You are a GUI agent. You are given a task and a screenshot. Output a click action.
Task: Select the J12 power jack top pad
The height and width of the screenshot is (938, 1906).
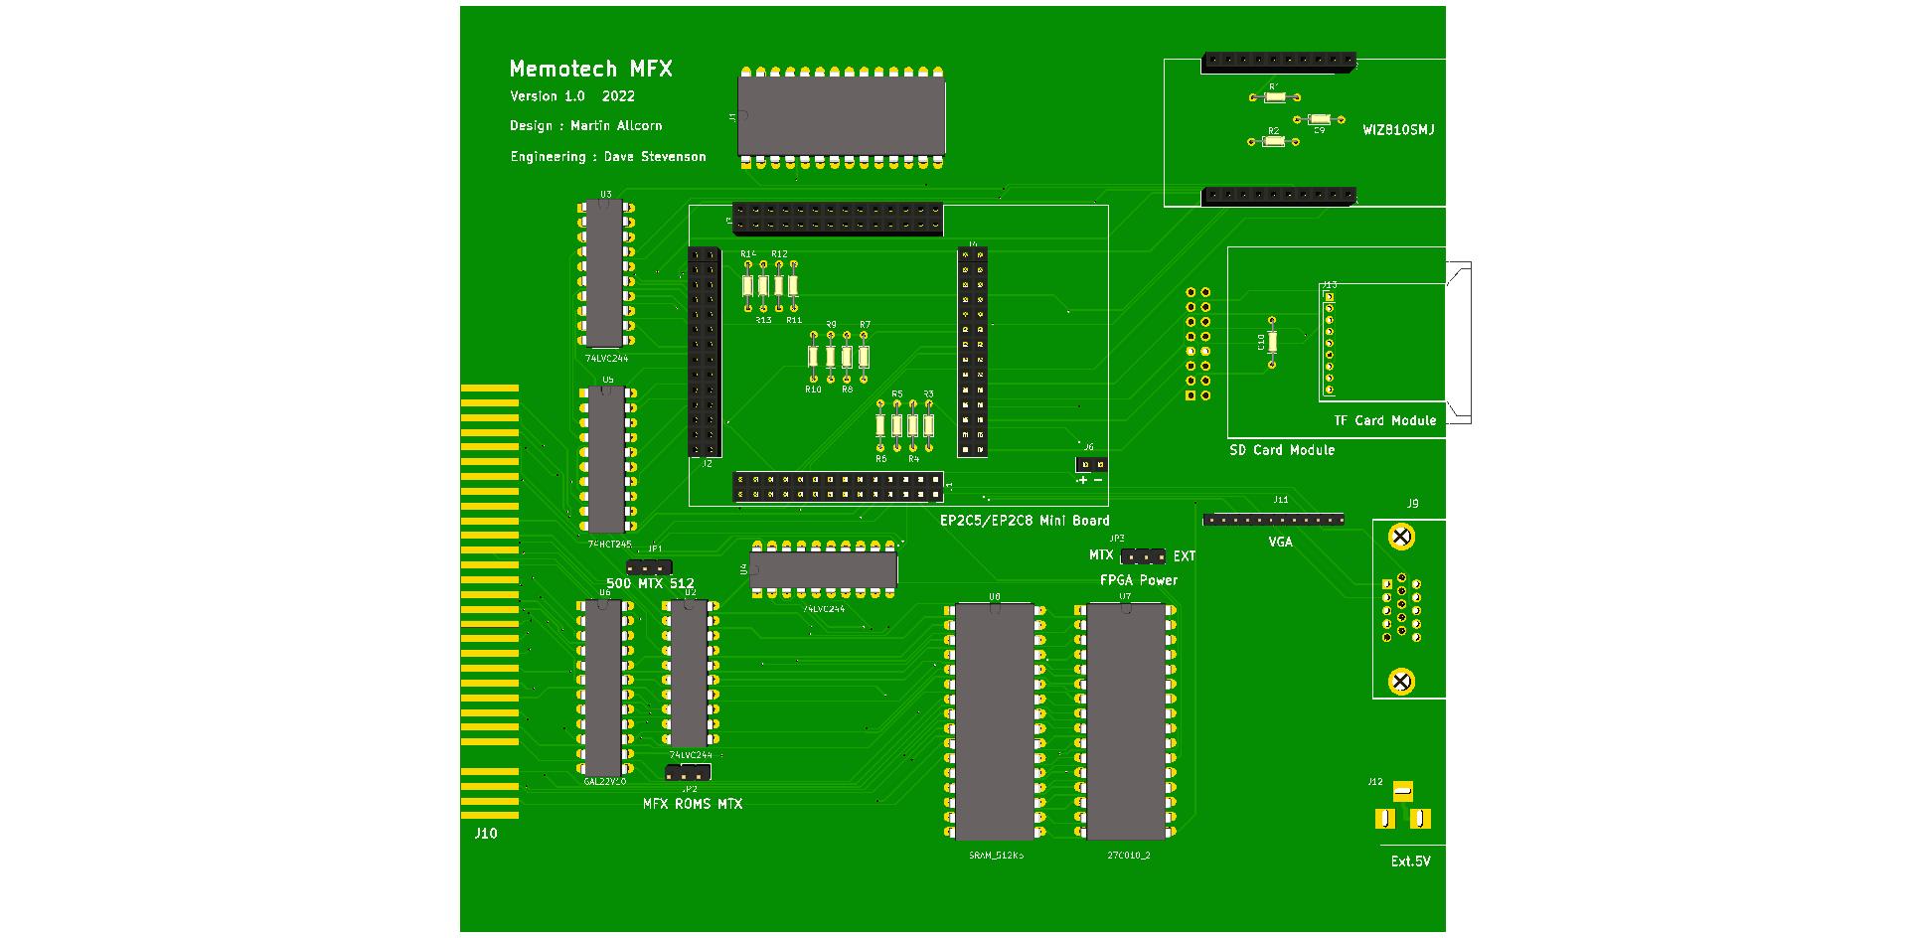coord(1402,792)
